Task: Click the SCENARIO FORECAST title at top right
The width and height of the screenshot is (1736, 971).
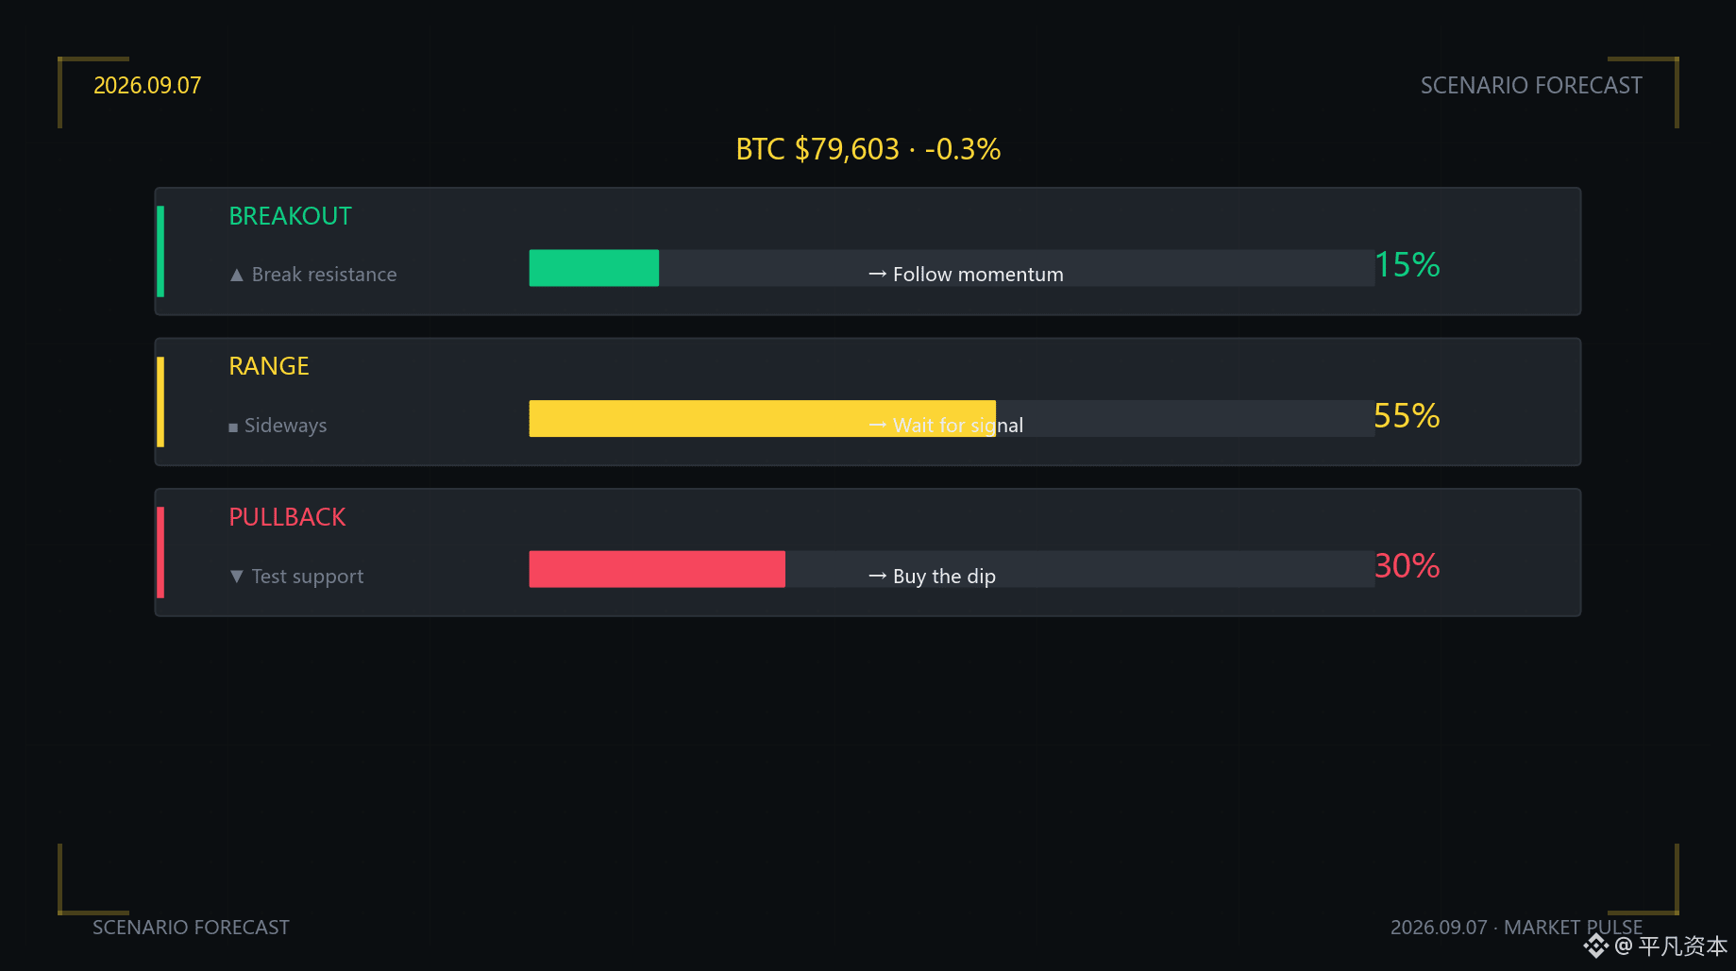Action: pos(1531,85)
